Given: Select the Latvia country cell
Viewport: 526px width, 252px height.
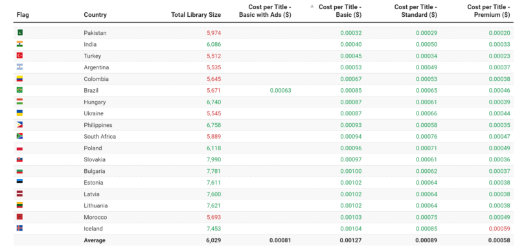Looking at the screenshot, I should pyautogui.click(x=91, y=194).
